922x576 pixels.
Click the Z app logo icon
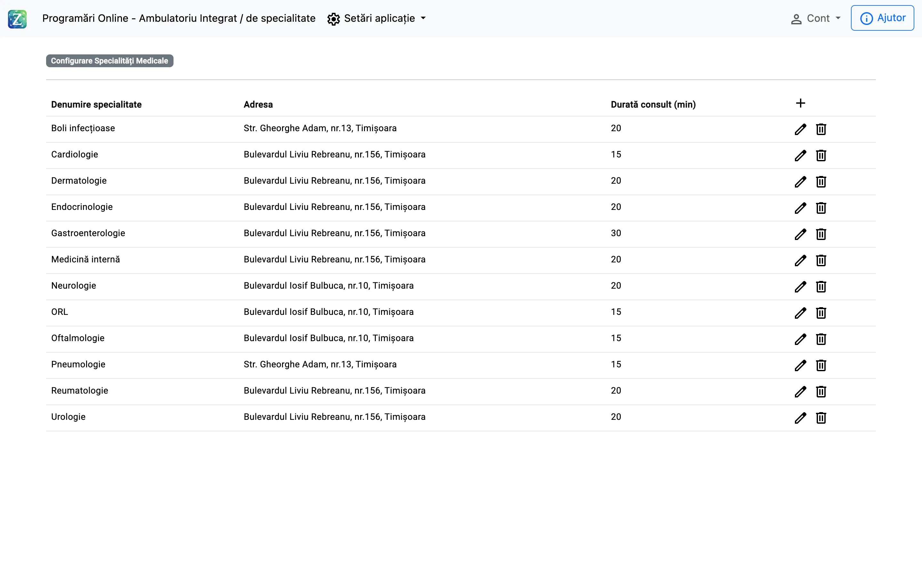pos(17,19)
